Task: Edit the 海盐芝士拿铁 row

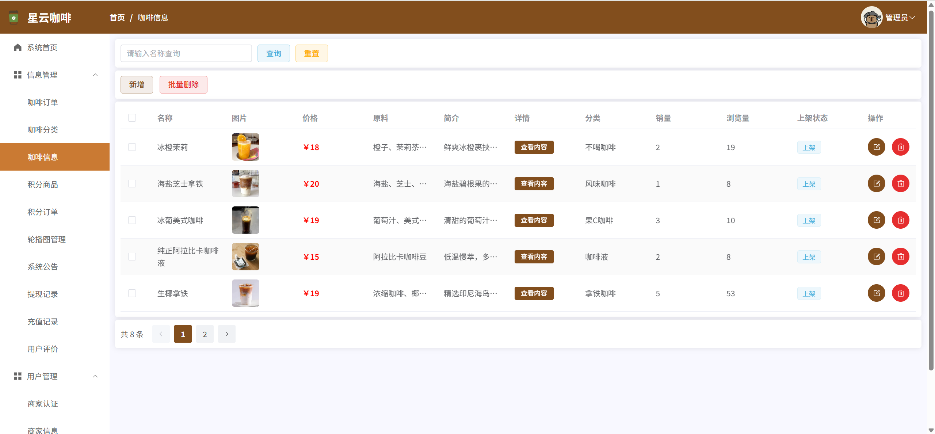Action: pos(876,184)
